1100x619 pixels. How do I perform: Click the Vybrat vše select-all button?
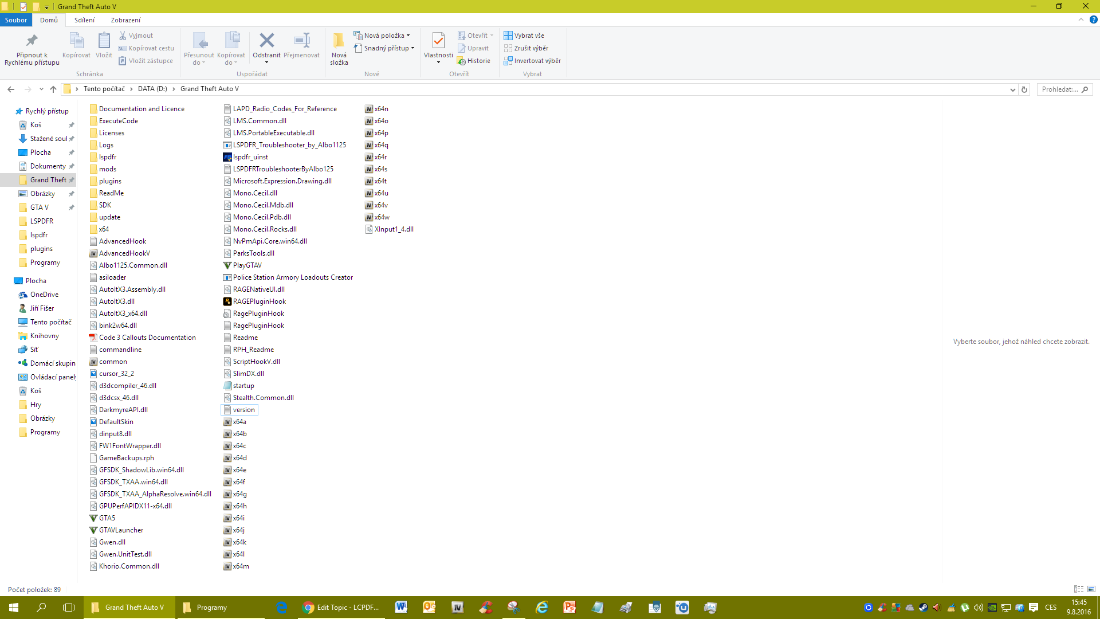click(524, 36)
